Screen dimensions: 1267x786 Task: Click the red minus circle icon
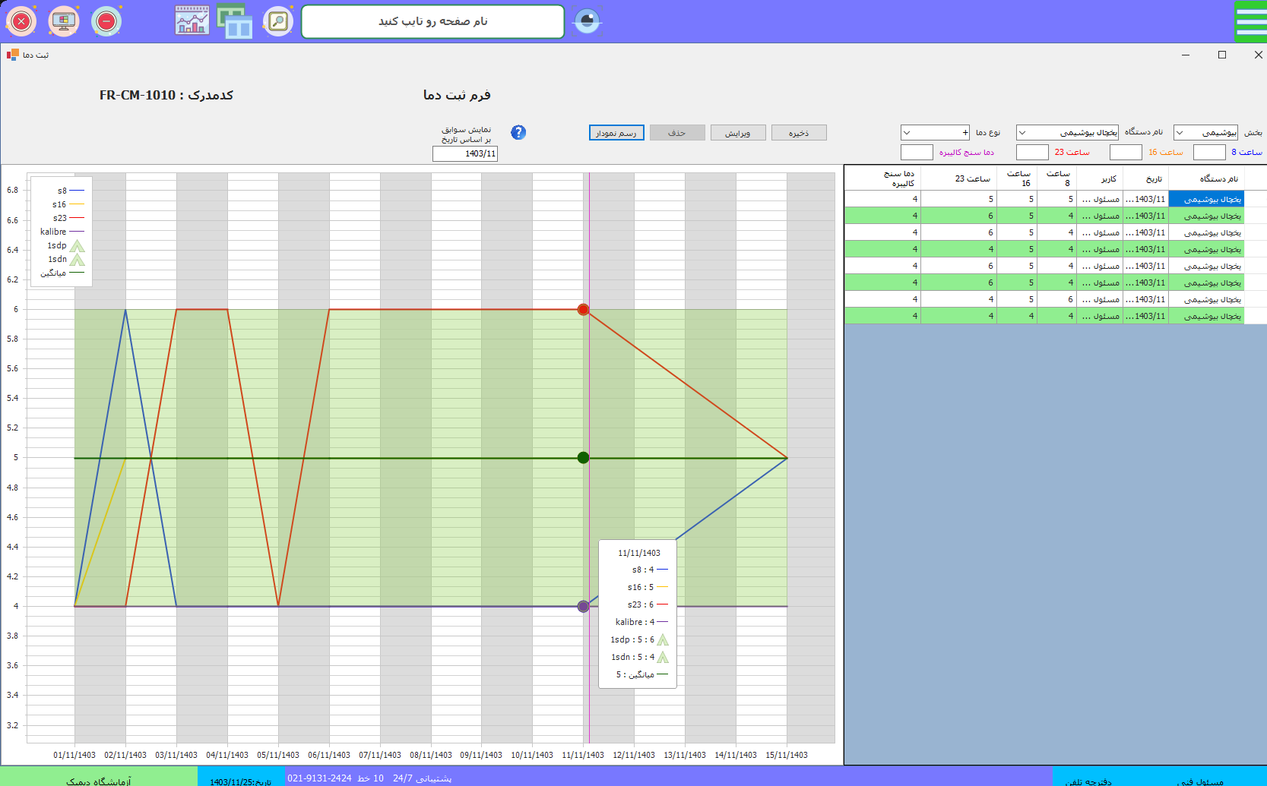tap(106, 21)
